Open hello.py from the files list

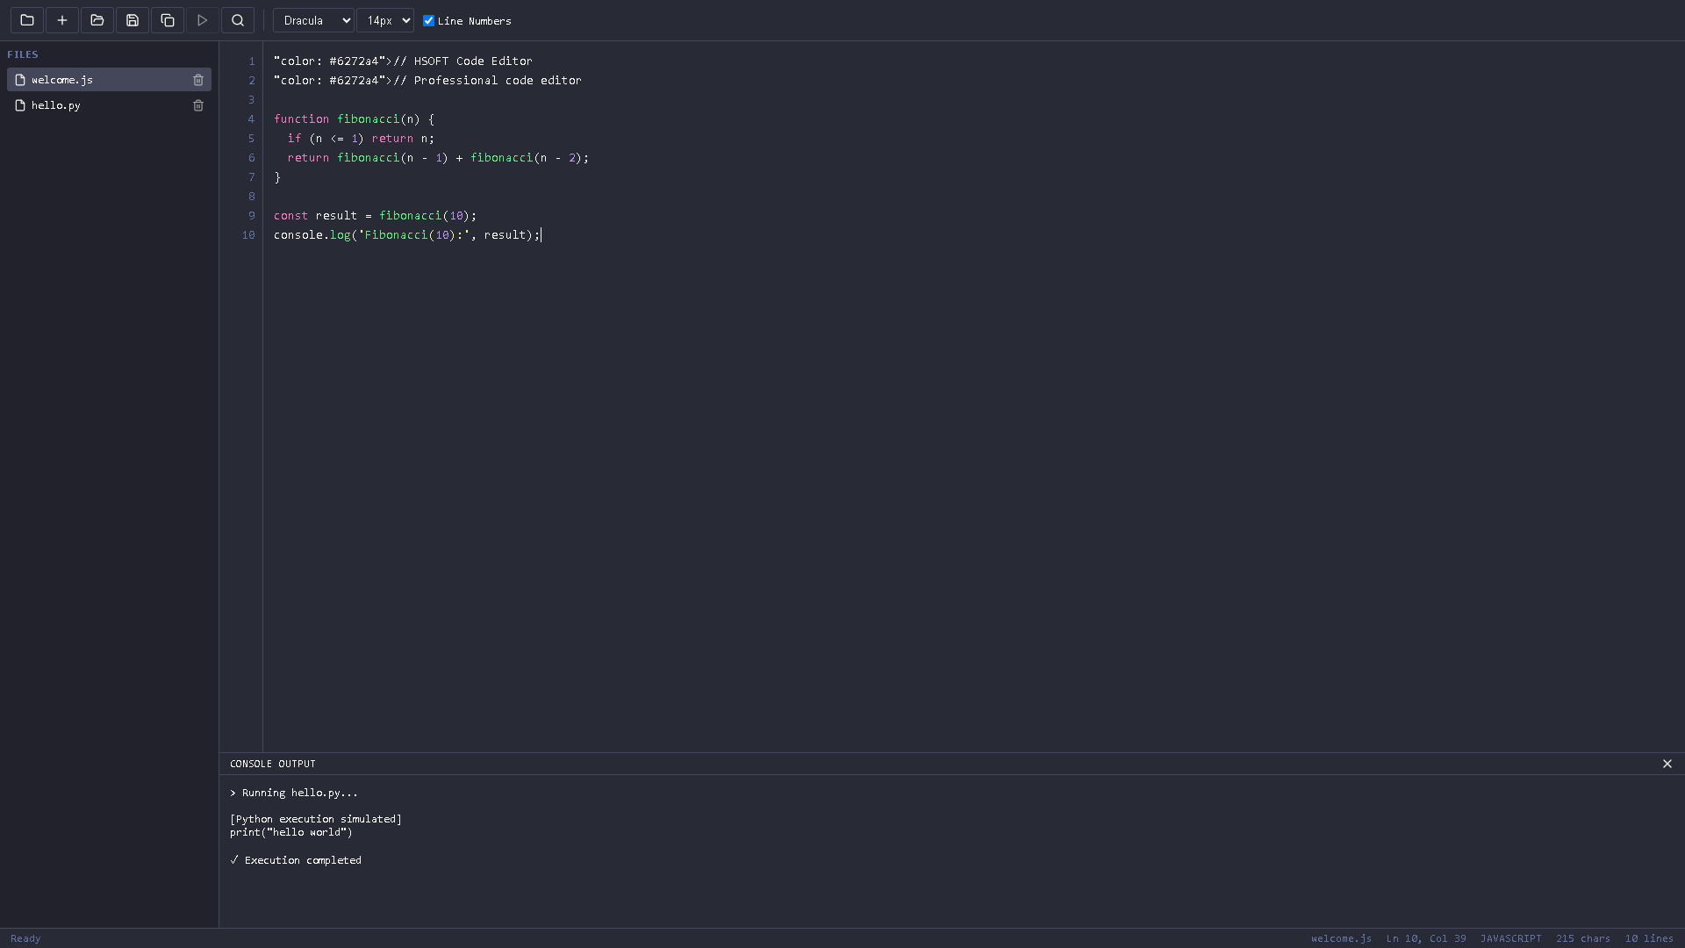tap(56, 105)
